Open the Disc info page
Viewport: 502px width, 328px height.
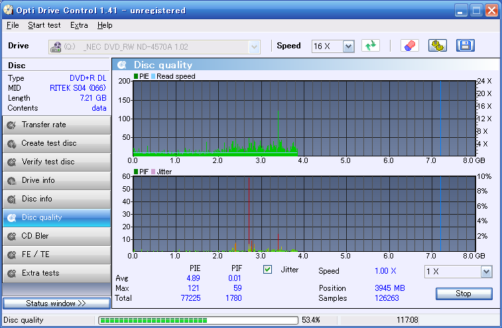56,199
